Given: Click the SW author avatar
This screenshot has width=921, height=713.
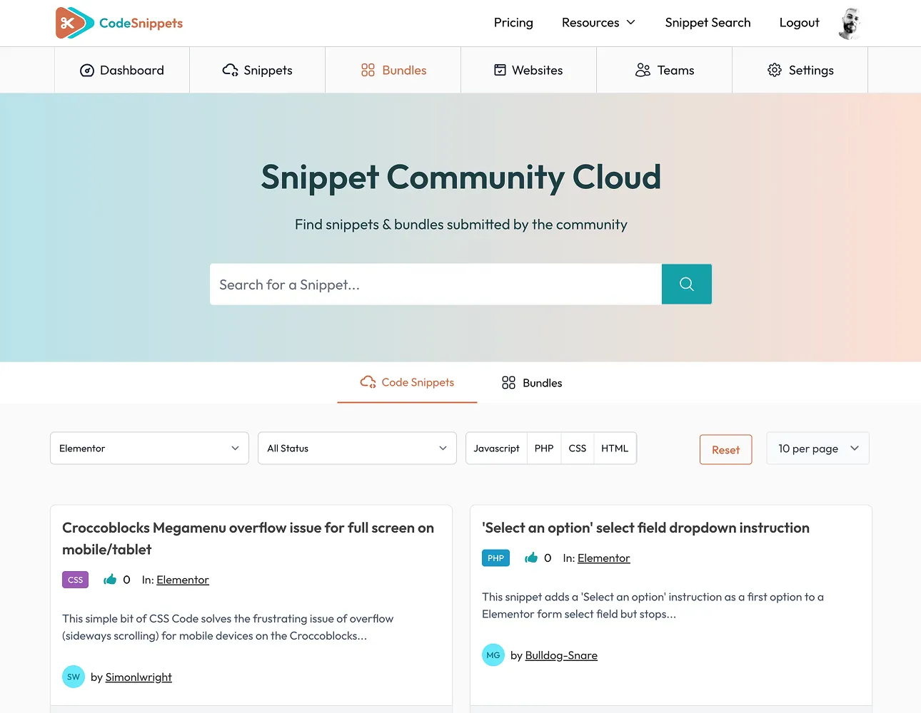Looking at the screenshot, I should [x=74, y=677].
